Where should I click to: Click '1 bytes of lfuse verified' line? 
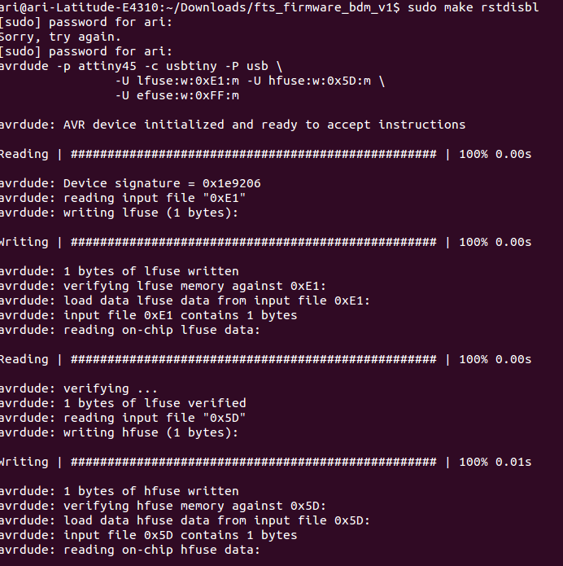tap(123, 404)
